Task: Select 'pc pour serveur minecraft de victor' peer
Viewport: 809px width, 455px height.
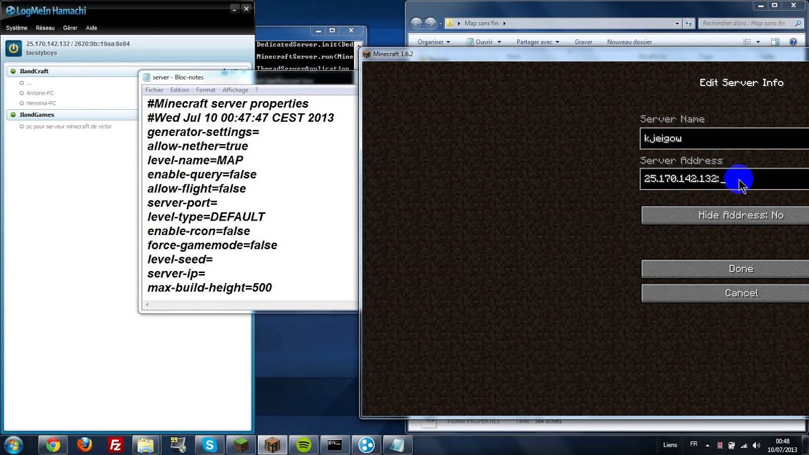Action: (69, 126)
